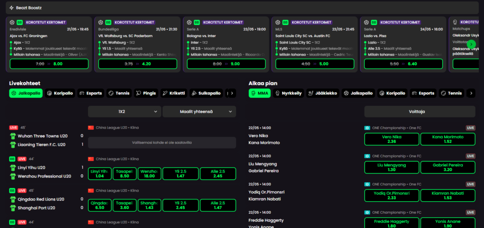Select MMA tab in Alkaa pian

coord(259,93)
